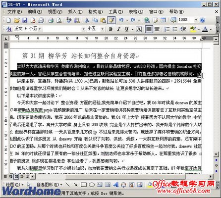Screen dimensions: 221x198
Task: Run Spelling and Grammar check
Action: click(69, 20)
